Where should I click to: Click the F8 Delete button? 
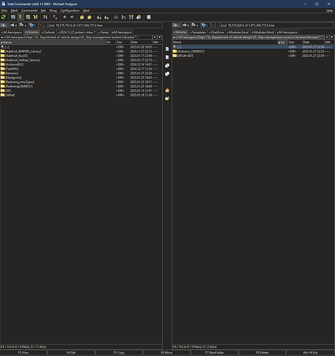[262, 352]
